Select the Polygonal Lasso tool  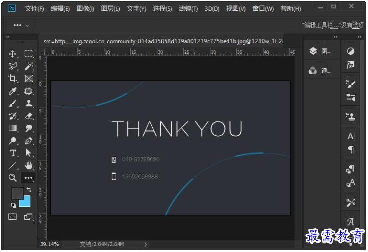pos(13,66)
